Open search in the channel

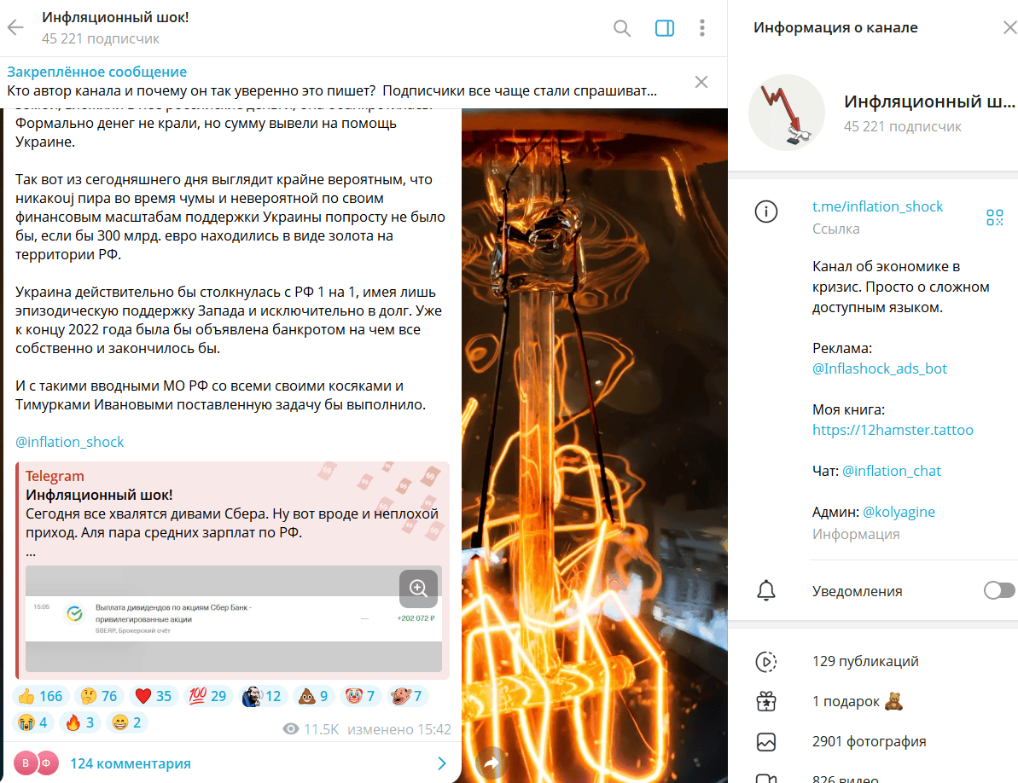coord(621,28)
